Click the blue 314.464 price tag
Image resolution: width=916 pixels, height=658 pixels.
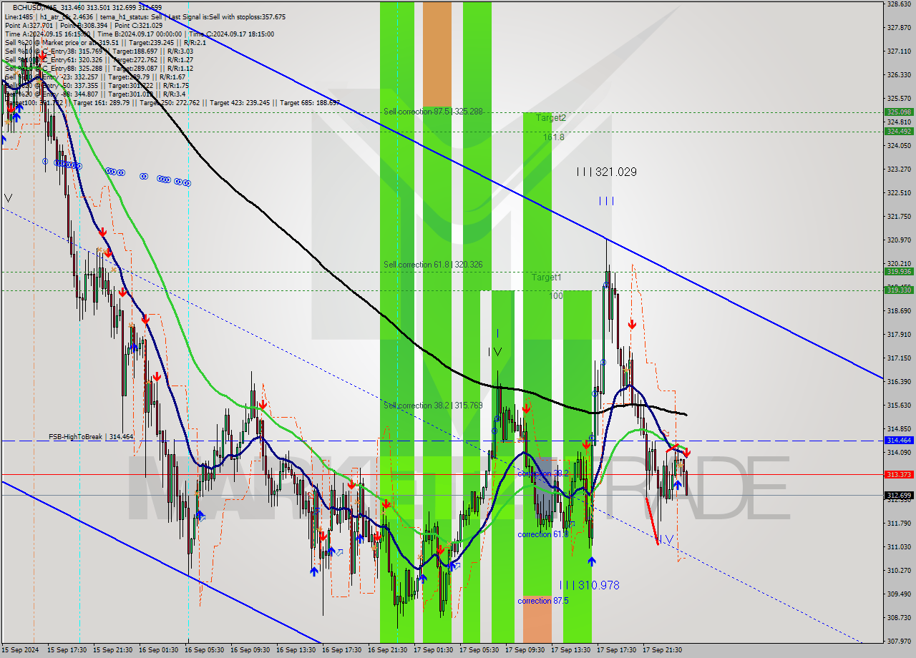pyautogui.click(x=899, y=441)
